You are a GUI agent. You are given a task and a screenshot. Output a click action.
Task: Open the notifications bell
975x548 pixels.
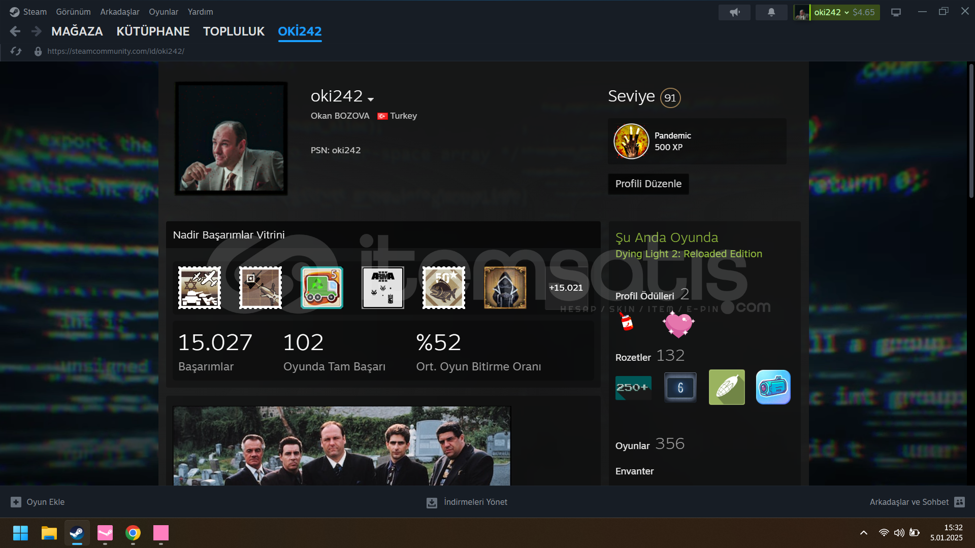point(771,12)
